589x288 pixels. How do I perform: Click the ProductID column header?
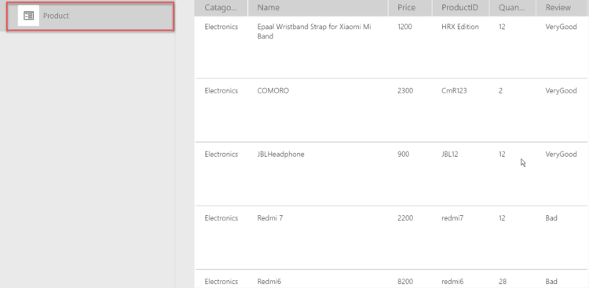click(461, 8)
